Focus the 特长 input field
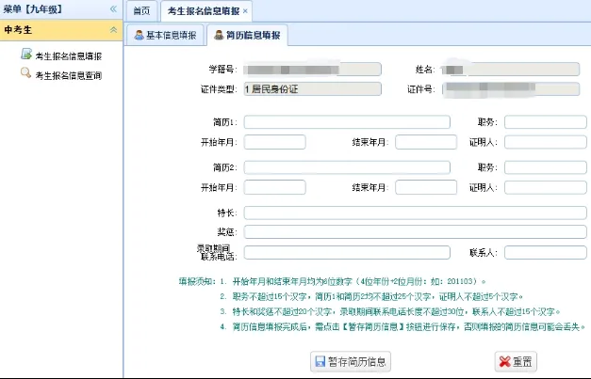The image size is (591, 379). click(x=415, y=213)
